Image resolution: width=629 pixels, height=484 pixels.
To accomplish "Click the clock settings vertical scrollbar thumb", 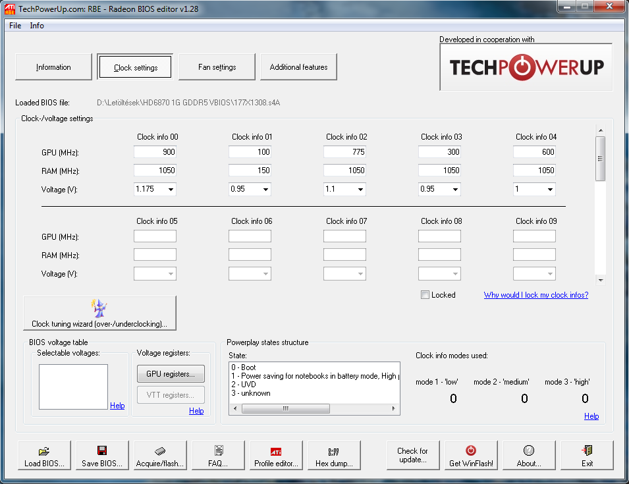I will [600, 159].
